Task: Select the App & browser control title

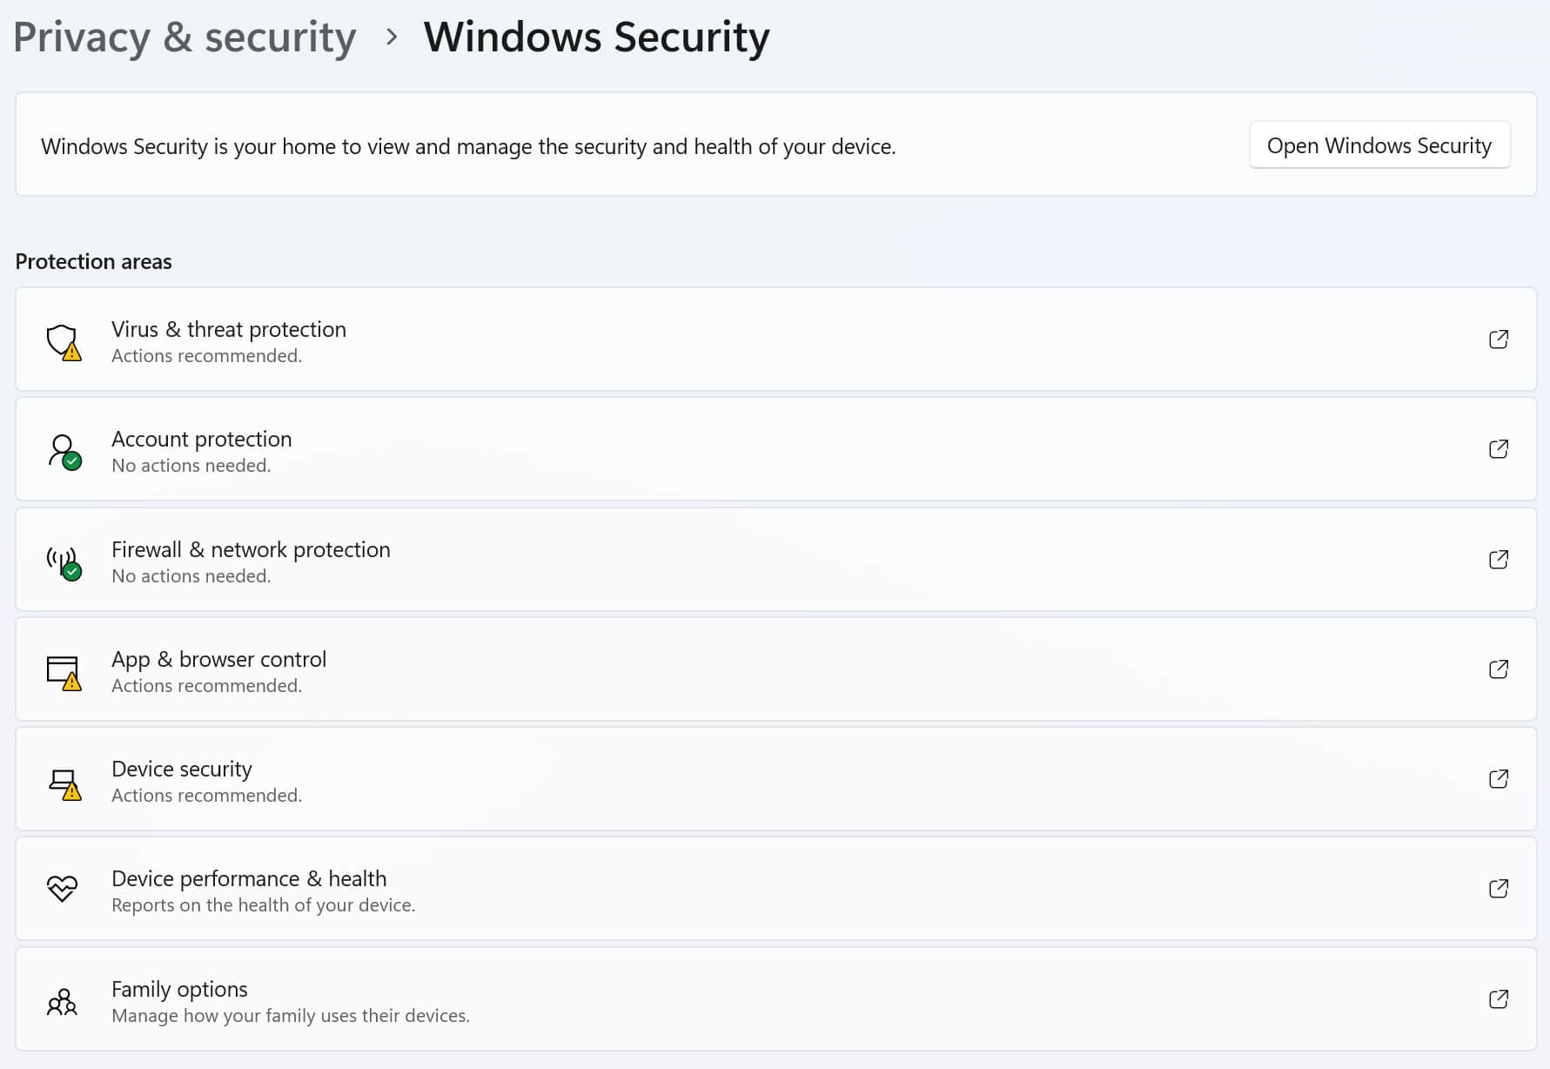Action: (218, 659)
